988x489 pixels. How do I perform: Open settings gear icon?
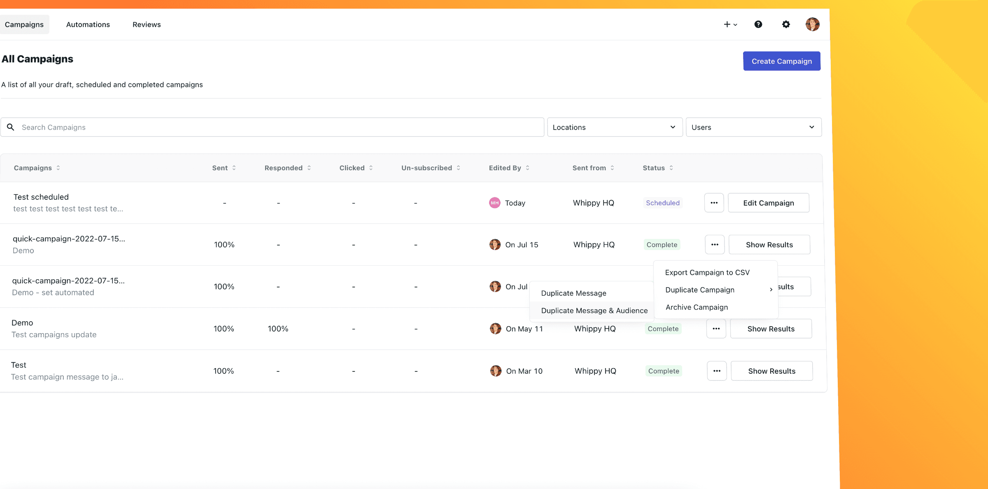click(x=786, y=24)
